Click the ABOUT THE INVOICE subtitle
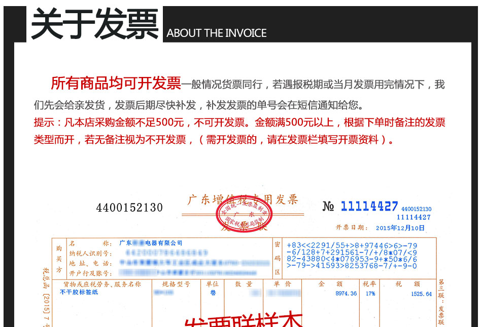Image resolution: width=482 pixels, height=327 pixels. tap(217, 33)
